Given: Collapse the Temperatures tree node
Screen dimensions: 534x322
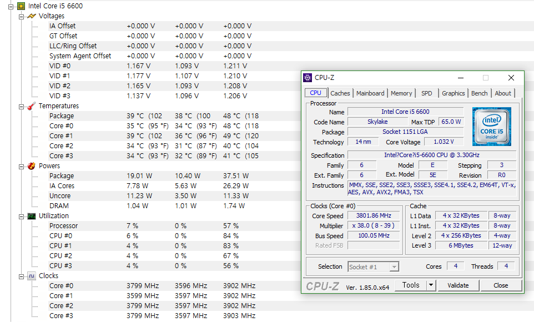Looking at the screenshot, I should coord(22,106).
